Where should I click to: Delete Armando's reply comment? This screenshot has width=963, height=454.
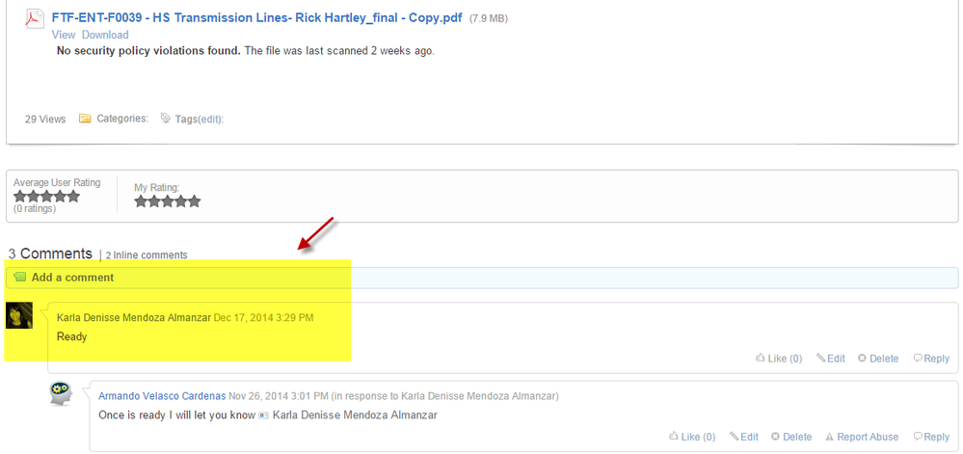point(791,437)
